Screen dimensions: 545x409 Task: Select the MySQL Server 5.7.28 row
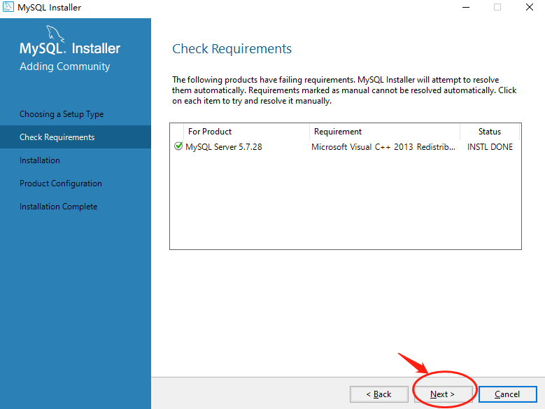346,147
